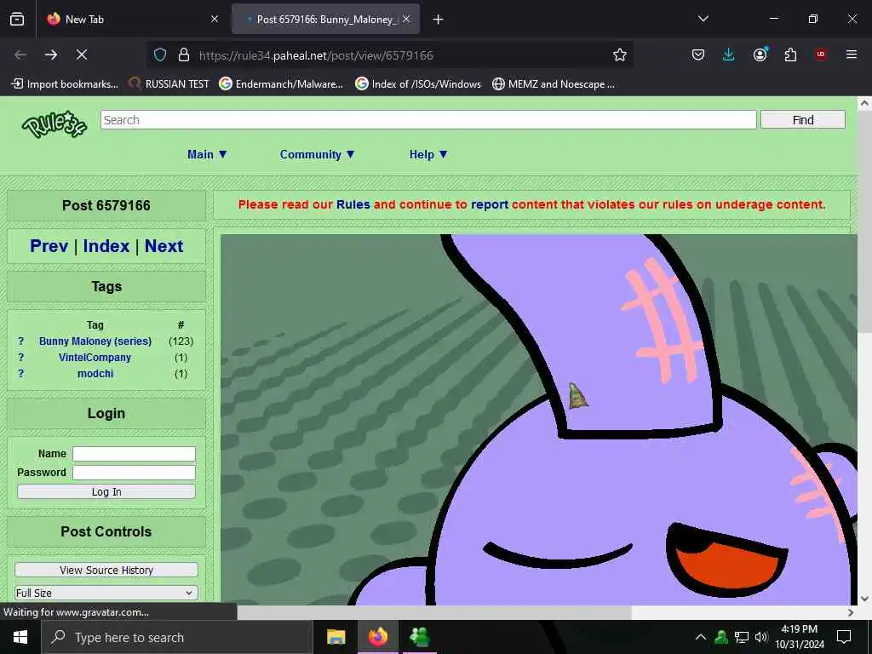Image resolution: width=872 pixels, height=654 pixels.
Task: Open the Full Size dropdown
Action: [106, 593]
